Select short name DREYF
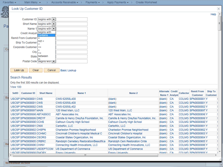Image resolution: width=223 pixels, height=167 pixels. click(41, 118)
